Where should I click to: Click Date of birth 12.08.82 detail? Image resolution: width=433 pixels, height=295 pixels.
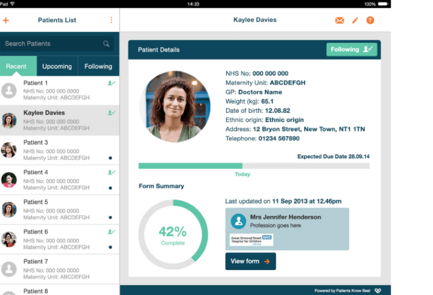pos(257,111)
